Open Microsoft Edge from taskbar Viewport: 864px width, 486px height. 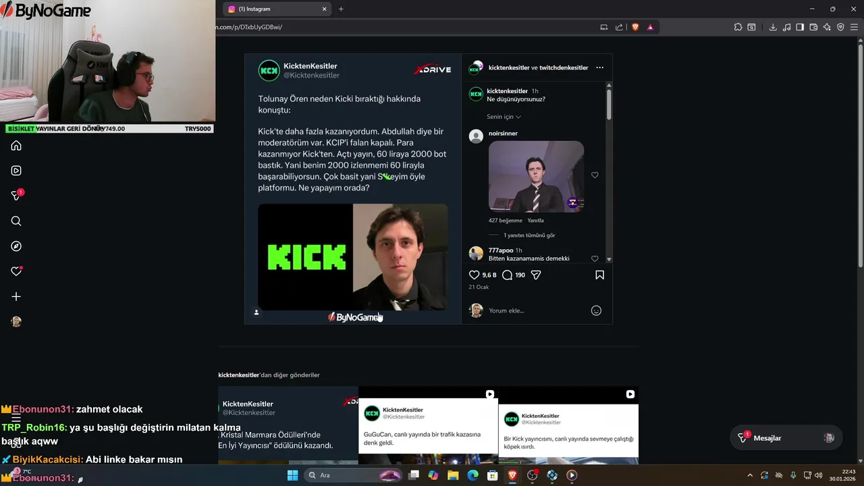point(473,475)
